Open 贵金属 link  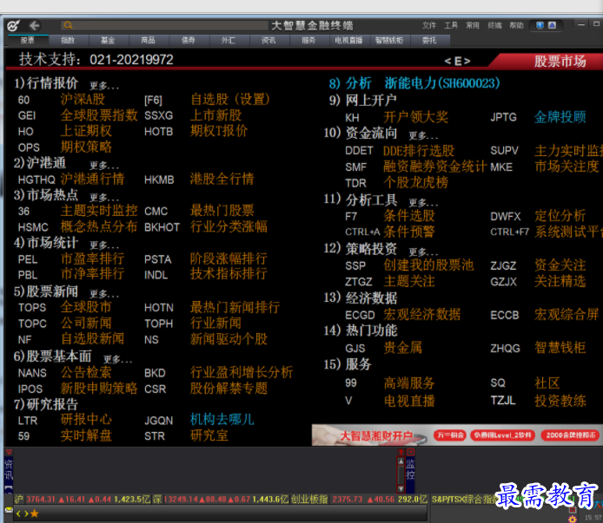402,348
